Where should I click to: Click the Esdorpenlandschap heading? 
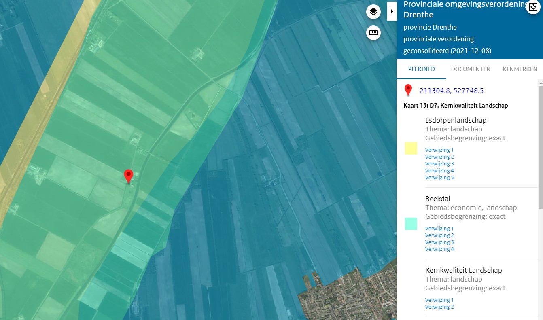(456, 120)
